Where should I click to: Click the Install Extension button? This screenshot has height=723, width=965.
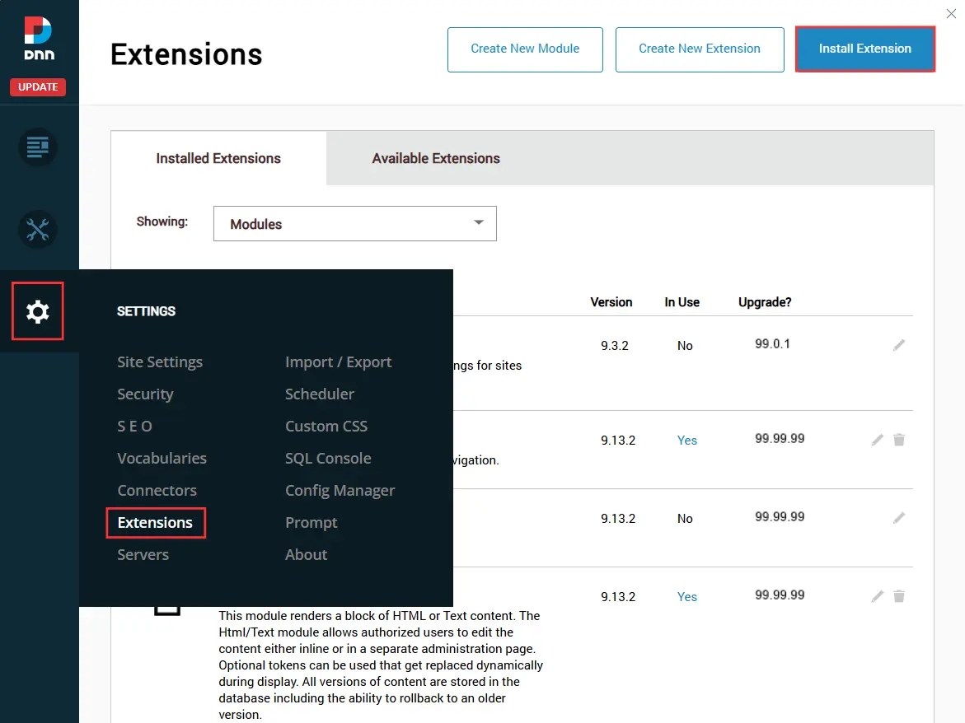pos(864,49)
